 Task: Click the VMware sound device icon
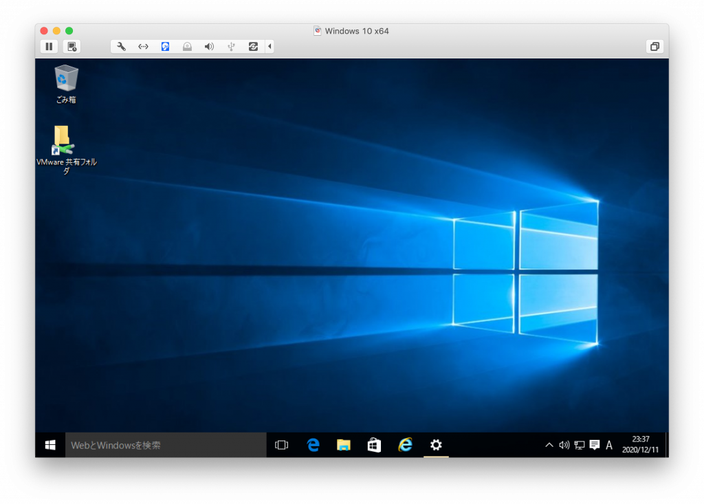pos(209,46)
